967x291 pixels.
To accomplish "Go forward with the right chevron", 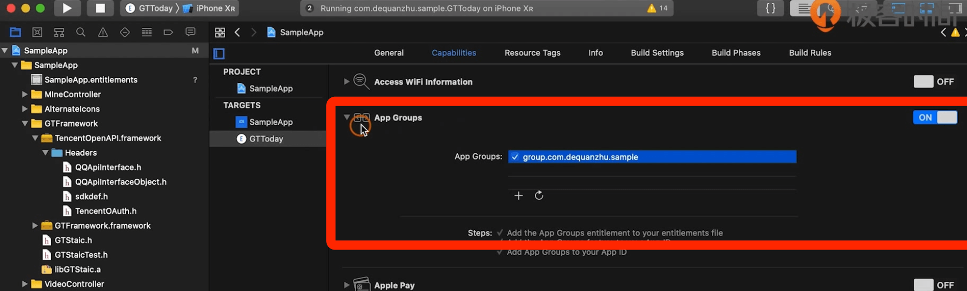I will pyautogui.click(x=254, y=32).
